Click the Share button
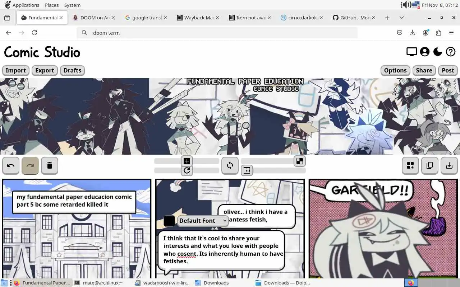 [424, 70]
